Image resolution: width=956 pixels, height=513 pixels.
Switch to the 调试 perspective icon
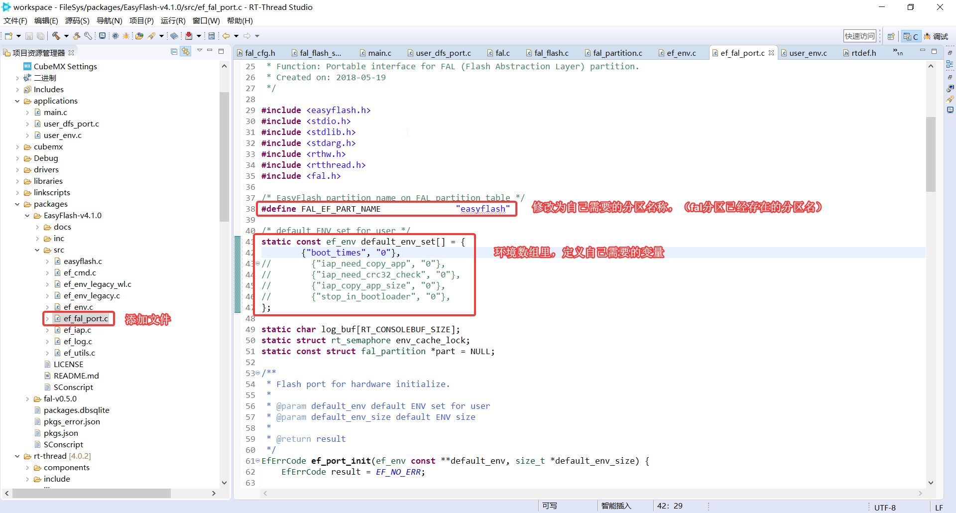(x=936, y=36)
